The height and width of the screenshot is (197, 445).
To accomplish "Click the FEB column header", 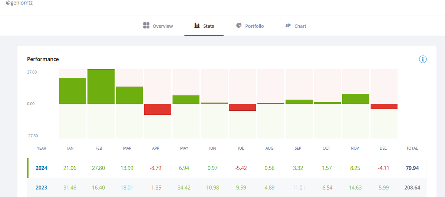I will pyautogui.click(x=99, y=148).
